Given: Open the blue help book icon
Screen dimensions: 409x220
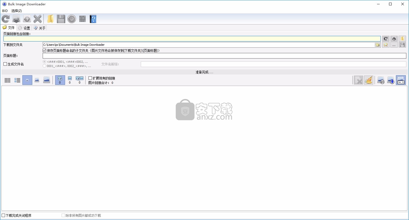Looking at the screenshot, I should click(x=93, y=19).
